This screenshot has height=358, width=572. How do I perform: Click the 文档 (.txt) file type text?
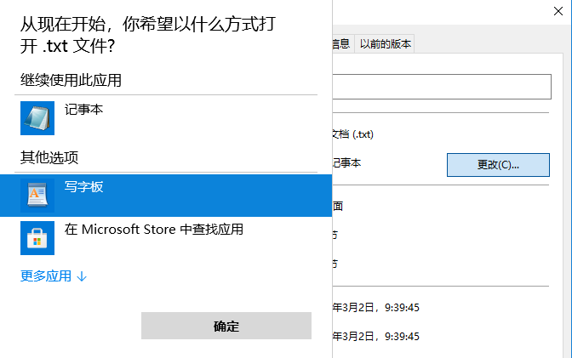pos(352,134)
